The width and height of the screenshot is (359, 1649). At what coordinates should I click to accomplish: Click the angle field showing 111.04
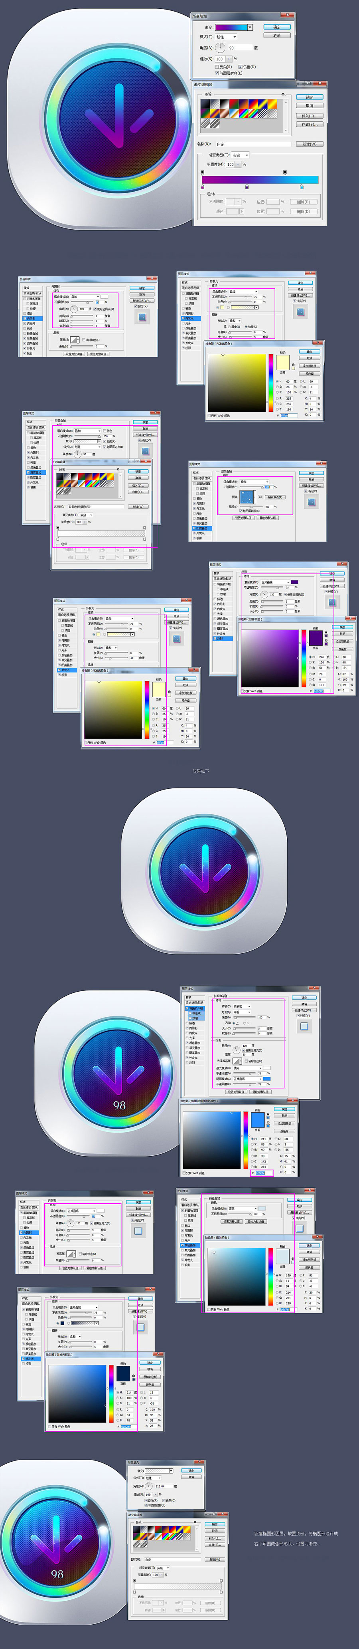(x=164, y=1486)
